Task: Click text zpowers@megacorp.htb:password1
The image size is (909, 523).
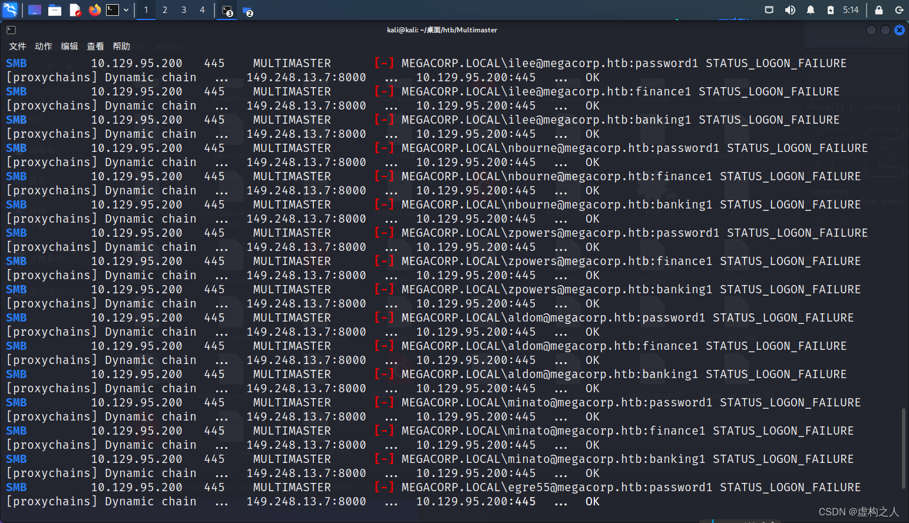Action: click(614, 233)
